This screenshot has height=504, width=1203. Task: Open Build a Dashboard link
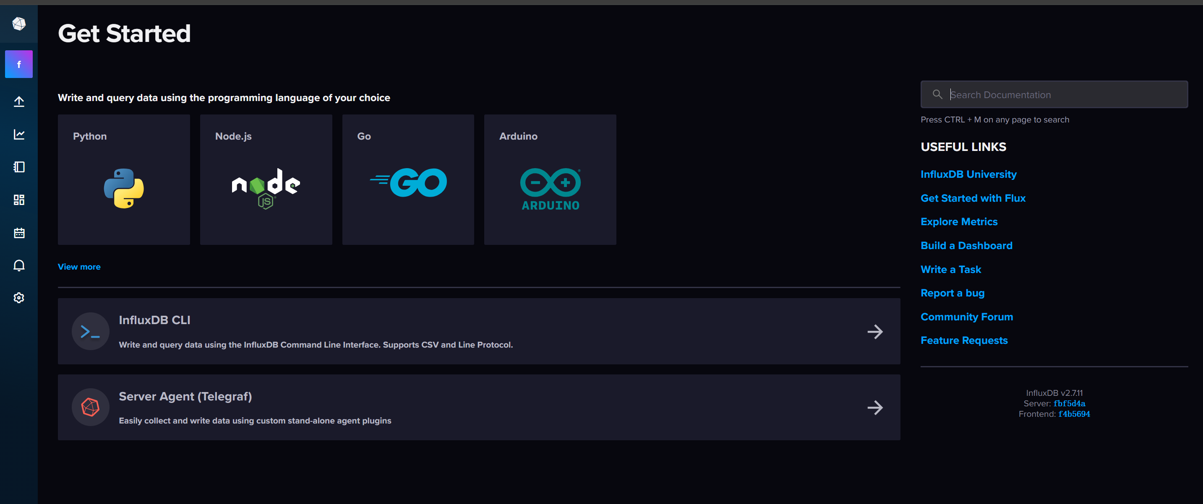(966, 245)
